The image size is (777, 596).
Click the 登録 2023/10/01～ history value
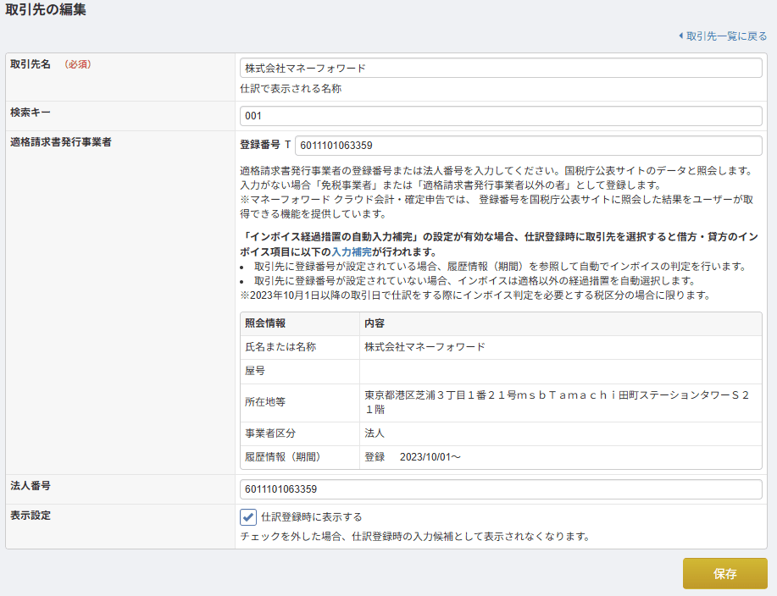coord(413,457)
